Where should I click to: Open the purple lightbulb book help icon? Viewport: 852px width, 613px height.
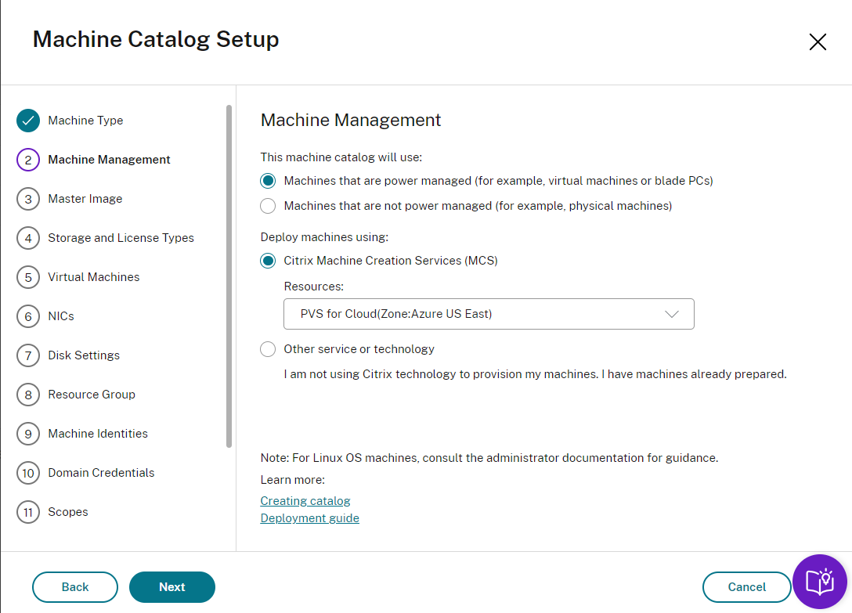820,582
